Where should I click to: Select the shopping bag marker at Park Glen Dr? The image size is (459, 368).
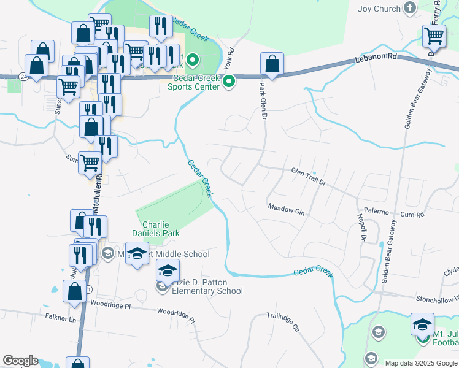point(272,64)
